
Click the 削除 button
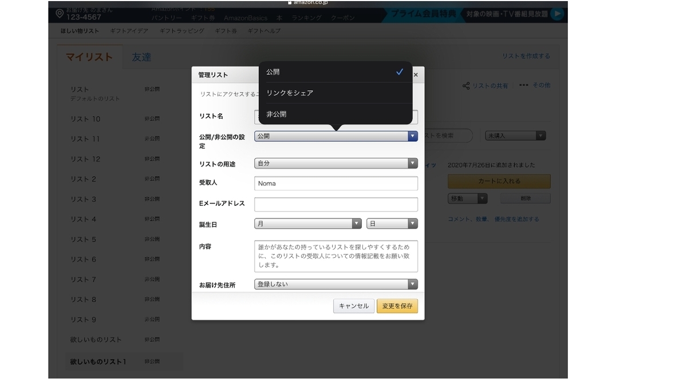click(x=526, y=198)
